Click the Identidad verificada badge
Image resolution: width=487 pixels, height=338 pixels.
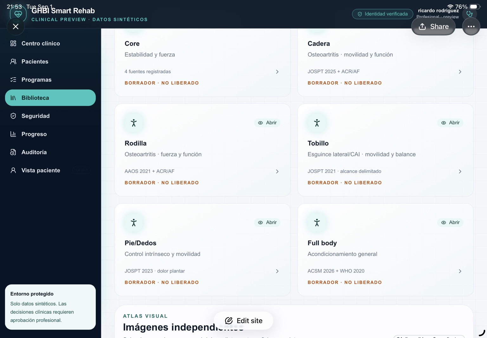tap(382, 14)
